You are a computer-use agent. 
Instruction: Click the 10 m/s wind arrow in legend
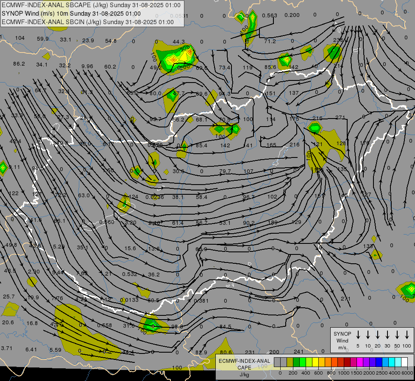click(368, 335)
